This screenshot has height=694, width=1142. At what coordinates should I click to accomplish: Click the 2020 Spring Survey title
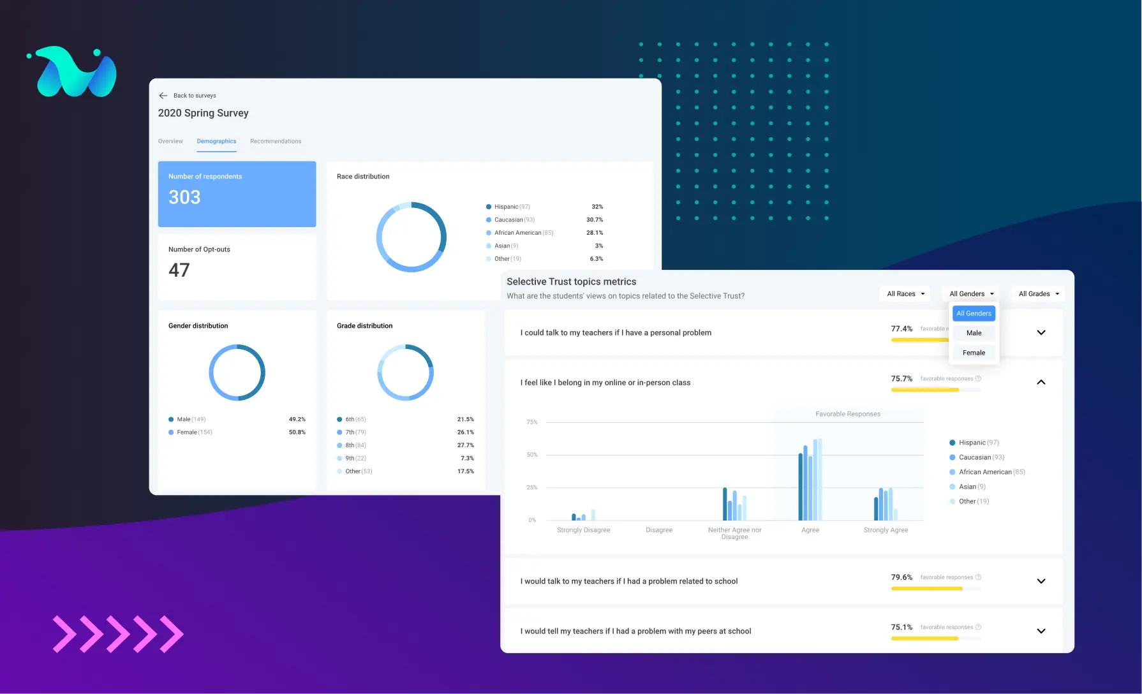coord(203,113)
